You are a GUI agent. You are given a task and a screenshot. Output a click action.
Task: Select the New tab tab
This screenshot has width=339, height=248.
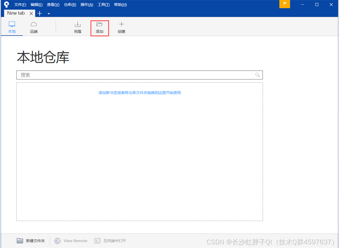tap(16, 13)
